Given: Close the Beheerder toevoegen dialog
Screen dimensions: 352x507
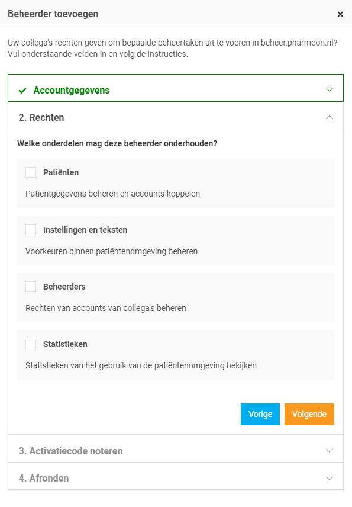Looking at the screenshot, I should coord(340,14).
